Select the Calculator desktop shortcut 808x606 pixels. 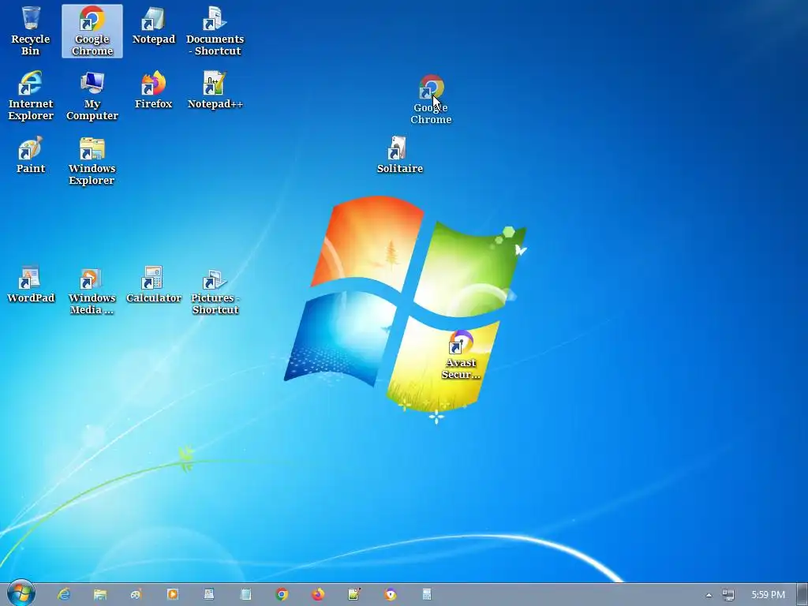click(154, 284)
